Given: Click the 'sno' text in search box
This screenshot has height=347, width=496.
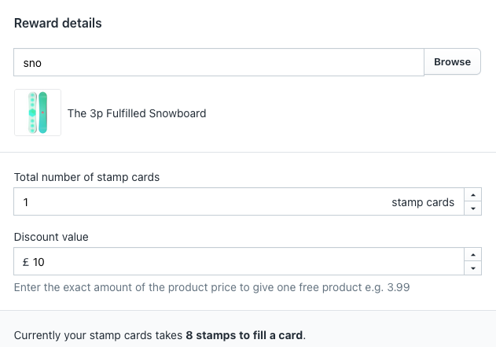Looking at the screenshot, I should (x=32, y=63).
